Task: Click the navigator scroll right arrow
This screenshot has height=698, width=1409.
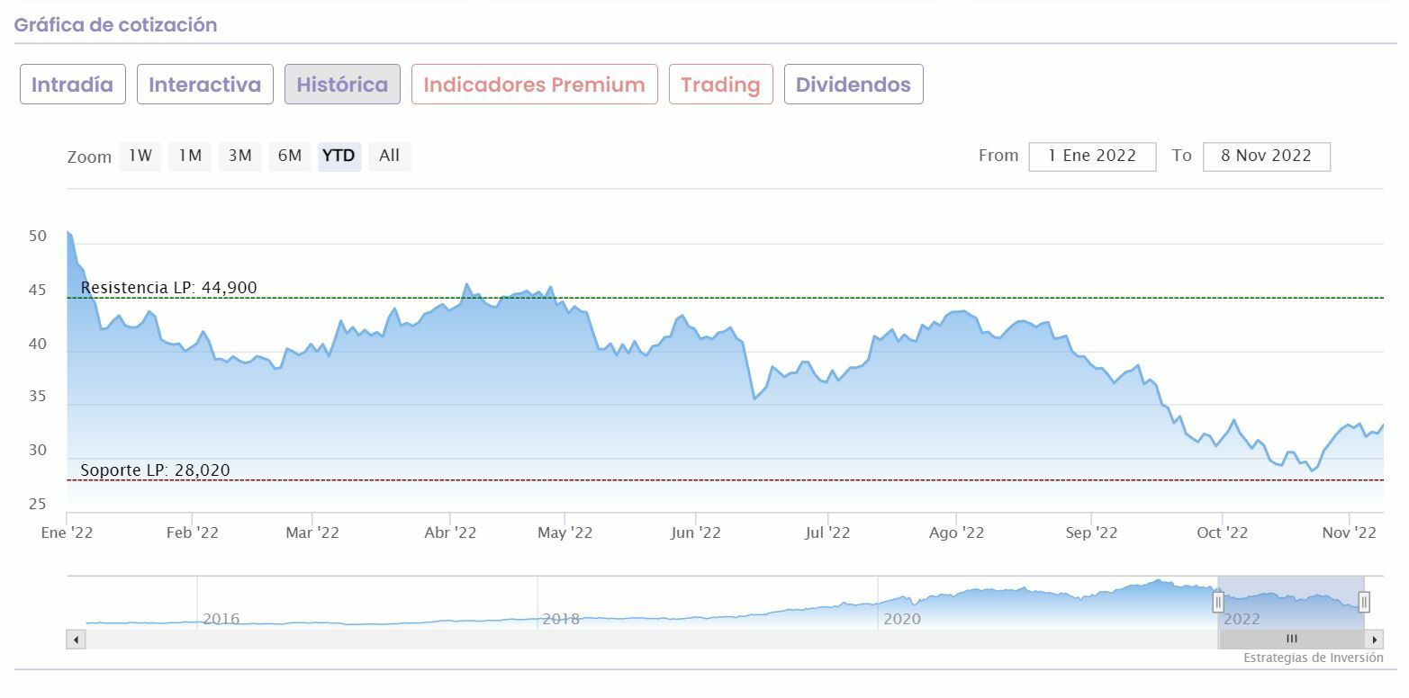Action: [x=1374, y=640]
